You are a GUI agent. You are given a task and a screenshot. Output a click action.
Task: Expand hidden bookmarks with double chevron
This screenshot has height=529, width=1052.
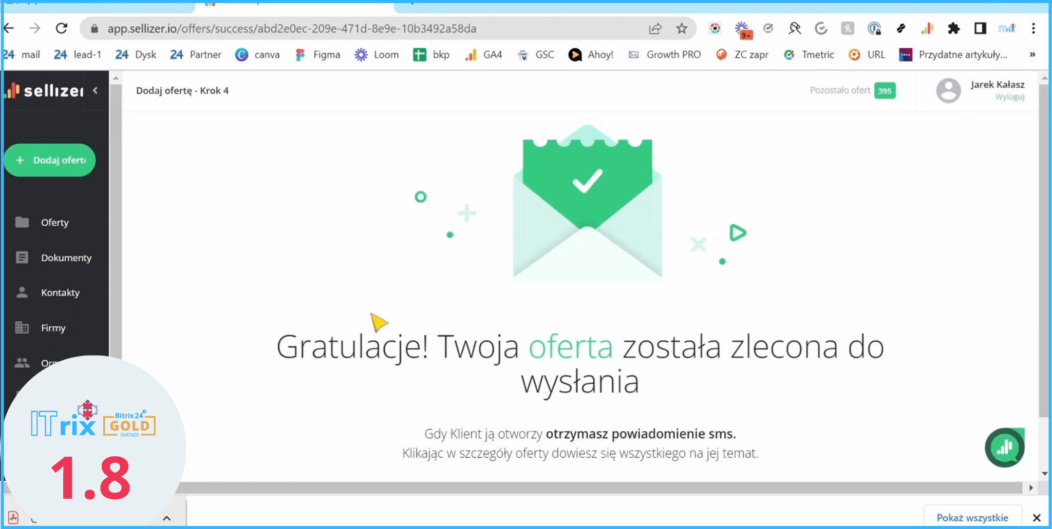pos(1032,55)
